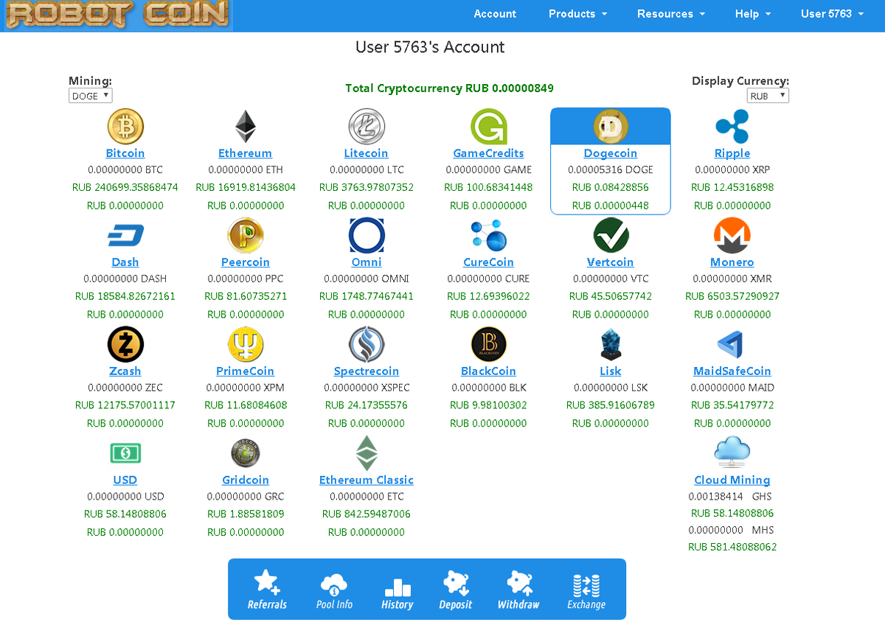Open the Ethereum Classic link
The height and width of the screenshot is (633, 885).
367,480
